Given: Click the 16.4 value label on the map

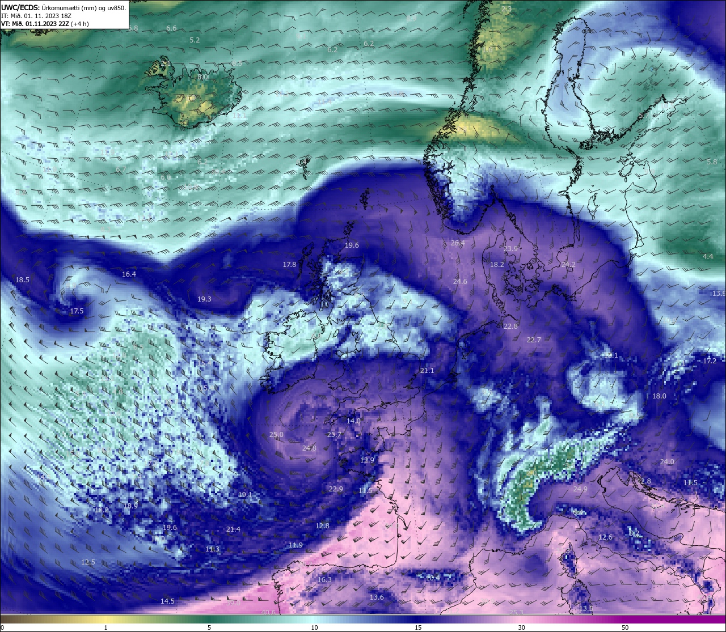Looking at the screenshot, I should 129,274.
